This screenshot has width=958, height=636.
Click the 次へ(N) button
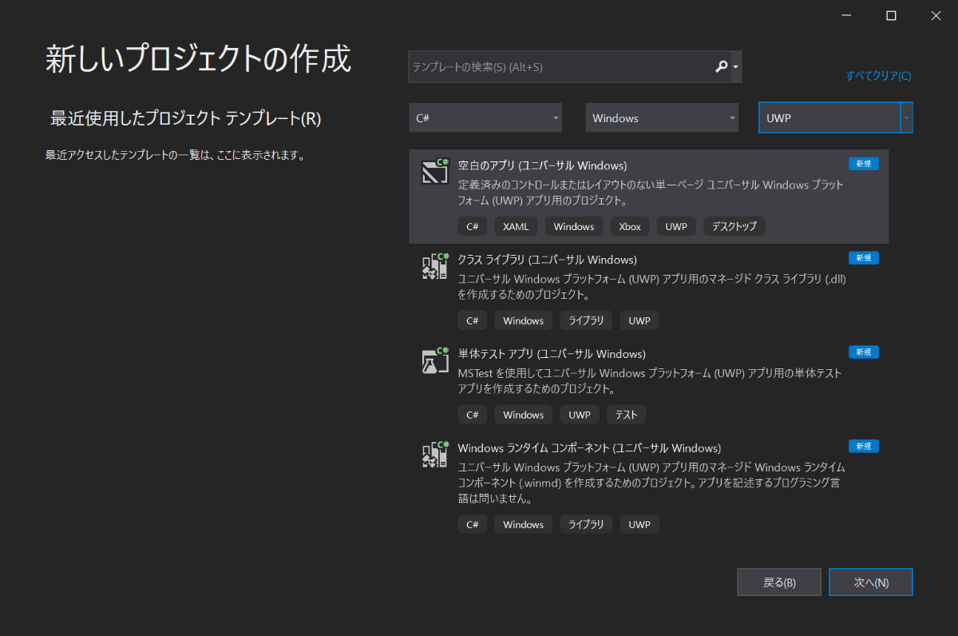[x=871, y=582]
